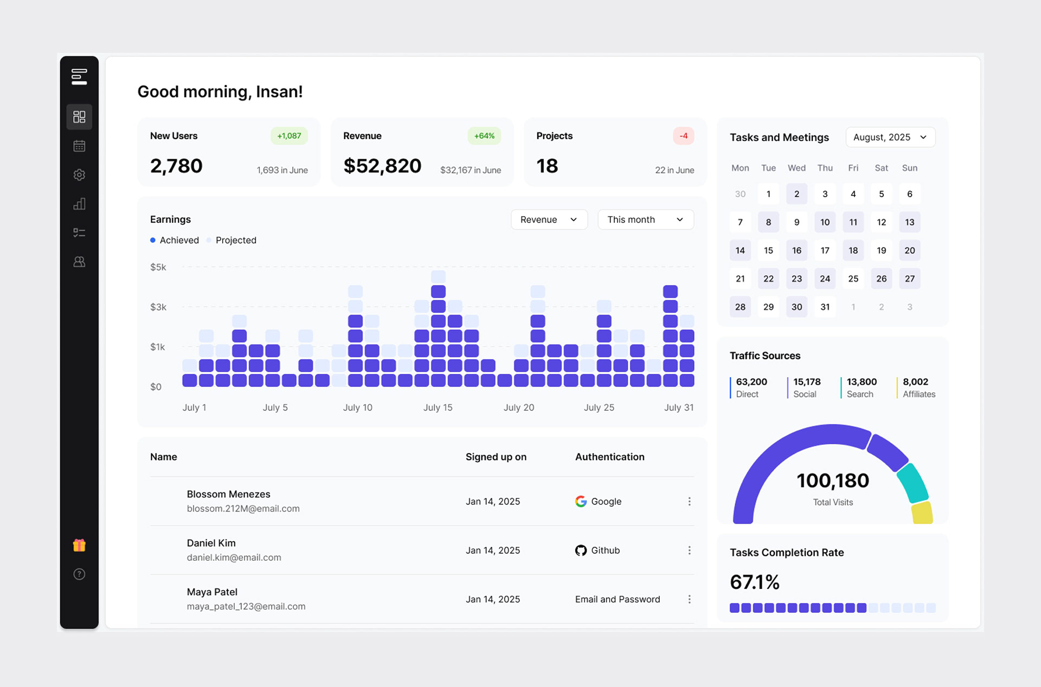Click the Google logo in Blossom's row
1041x687 pixels.
pos(581,502)
